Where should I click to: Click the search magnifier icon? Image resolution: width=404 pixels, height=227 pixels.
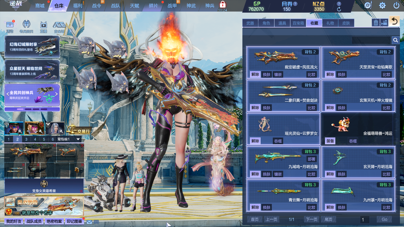coord(395,40)
